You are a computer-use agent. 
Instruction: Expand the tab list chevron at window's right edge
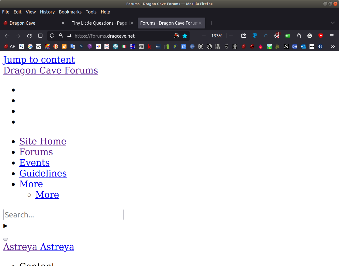[x=333, y=23]
